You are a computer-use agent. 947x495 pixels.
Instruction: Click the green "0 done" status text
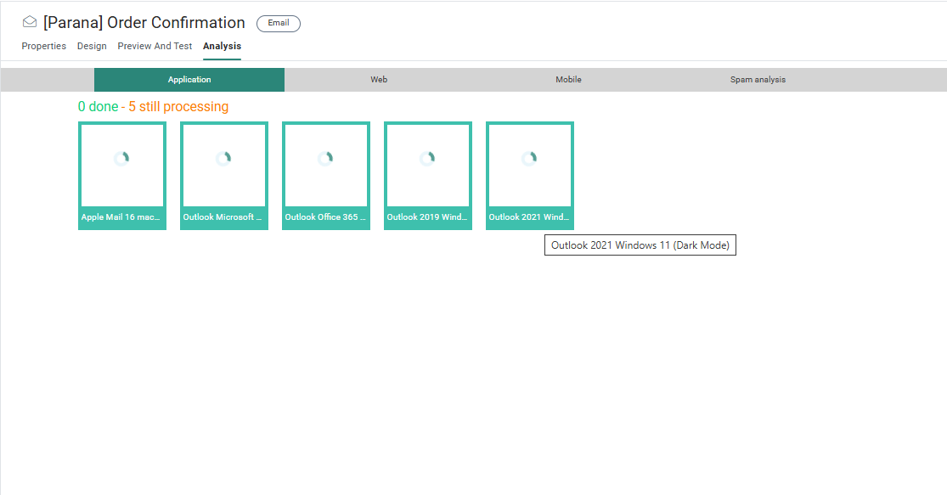(98, 107)
